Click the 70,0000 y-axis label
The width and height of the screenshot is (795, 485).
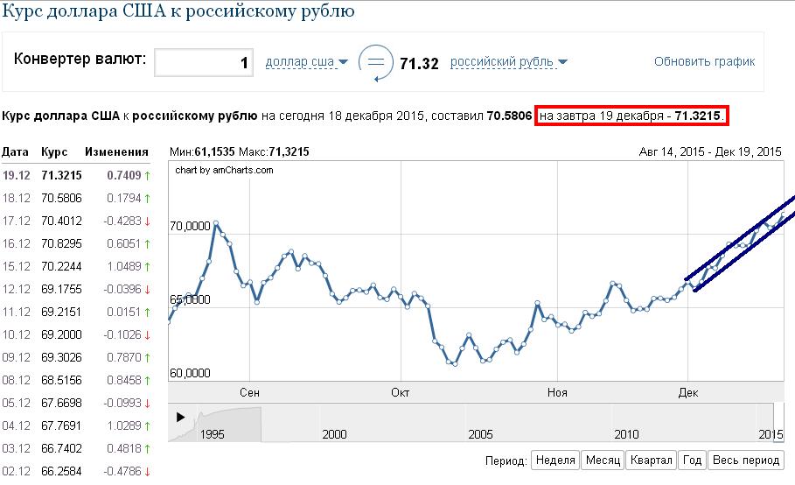point(190,226)
